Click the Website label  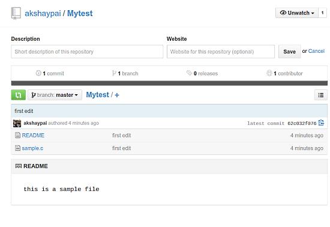click(x=177, y=39)
